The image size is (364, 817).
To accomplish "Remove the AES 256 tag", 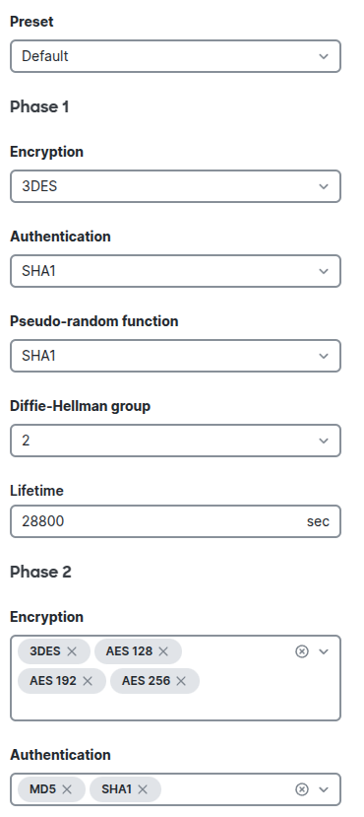I will 181,681.
